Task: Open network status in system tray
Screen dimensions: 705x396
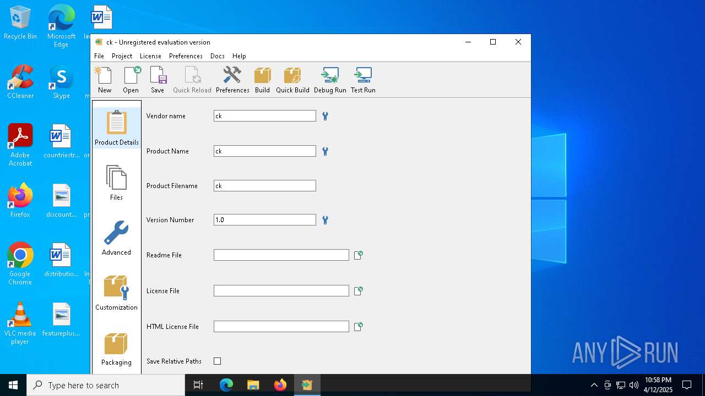Action: point(621,385)
